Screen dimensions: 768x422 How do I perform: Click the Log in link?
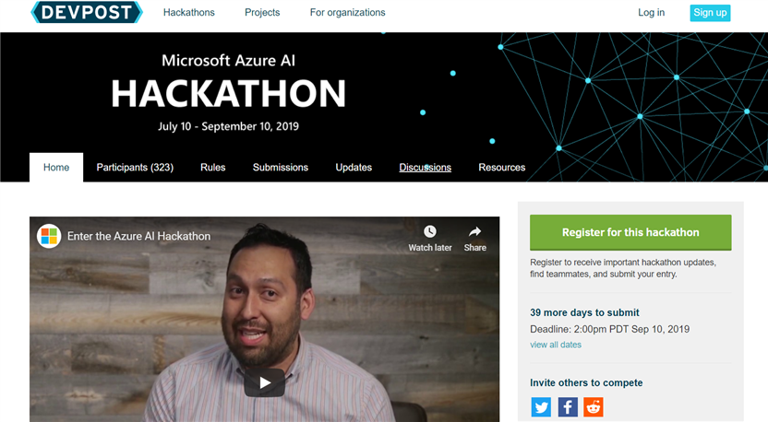[x=651, y=13]
